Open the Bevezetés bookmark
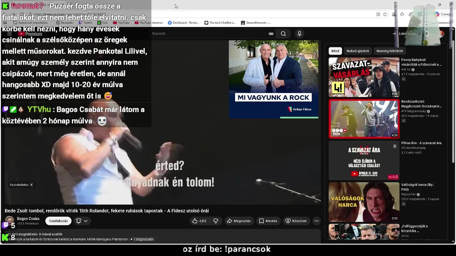This screenshot has width=456, height=256. [x=64, y=23]
